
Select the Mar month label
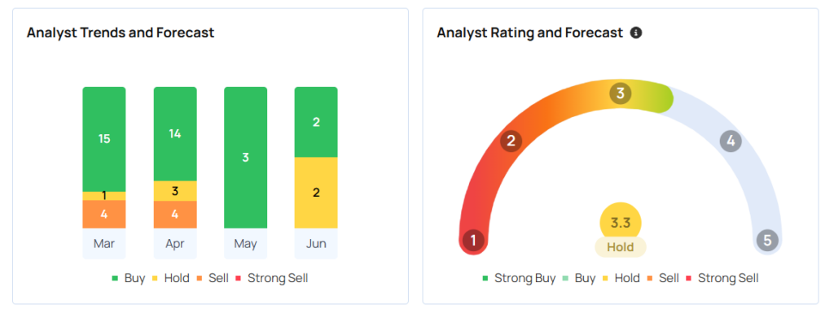click(104, 244)
